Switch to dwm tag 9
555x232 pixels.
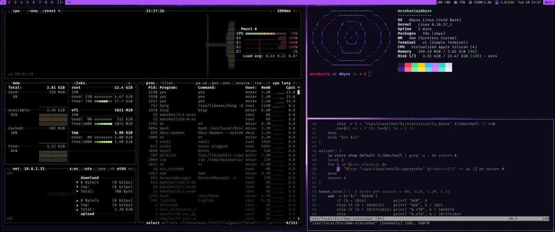click(x=52, y=2)
